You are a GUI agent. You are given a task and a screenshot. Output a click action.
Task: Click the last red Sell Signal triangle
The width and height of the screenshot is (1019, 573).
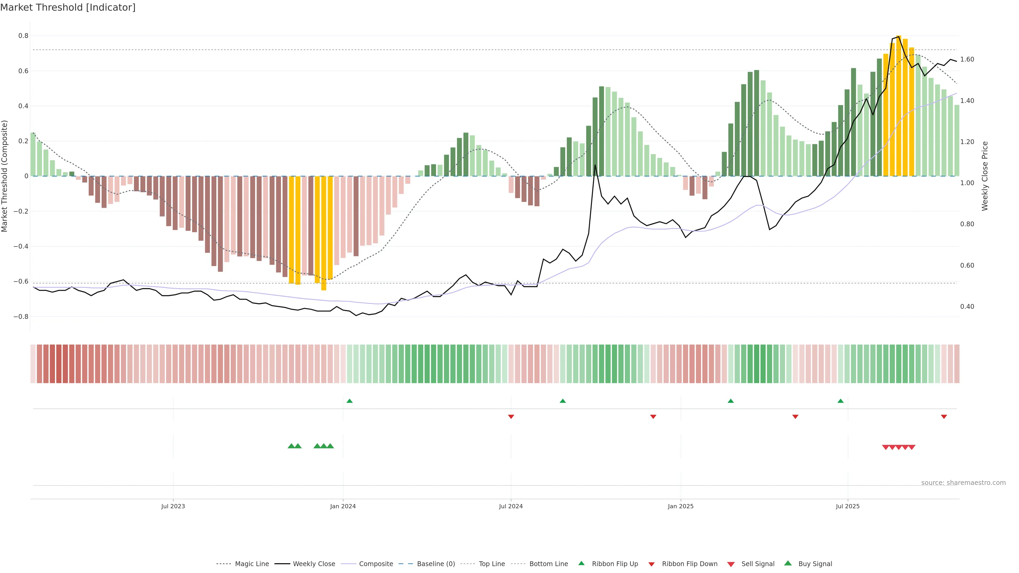(x=912, y=447)
